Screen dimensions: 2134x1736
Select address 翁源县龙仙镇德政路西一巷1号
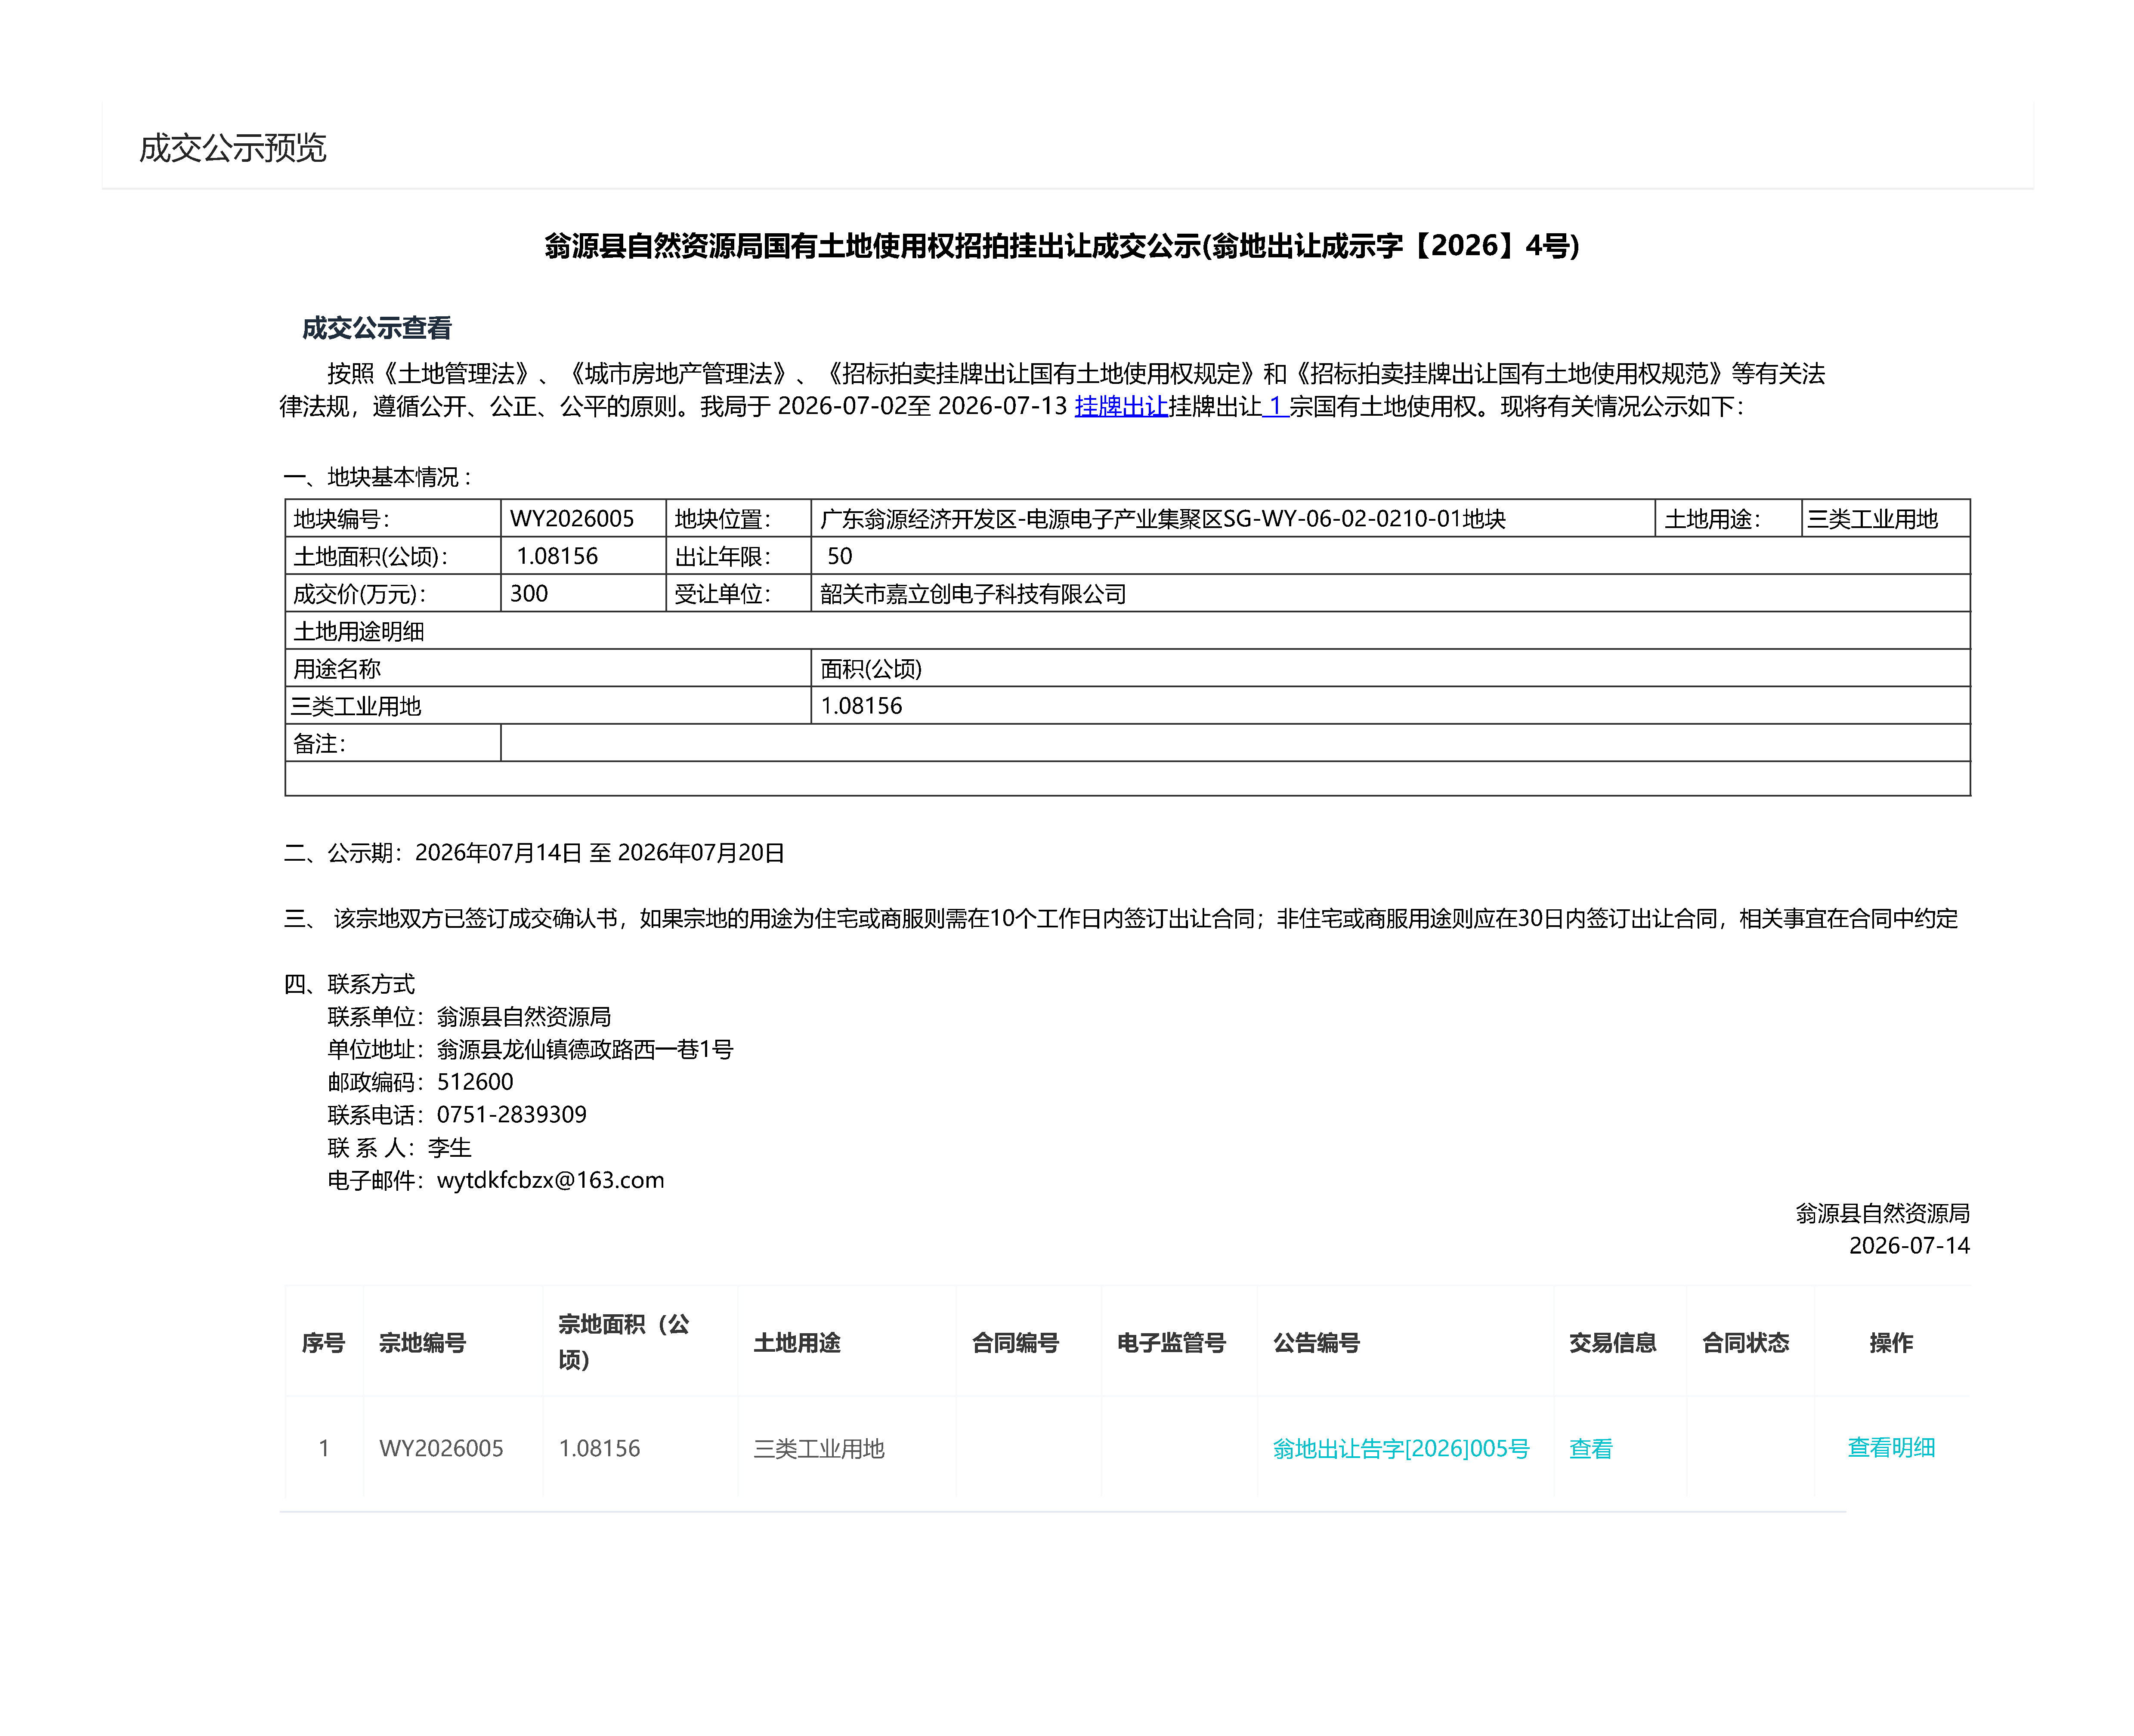pos(585,1049)
